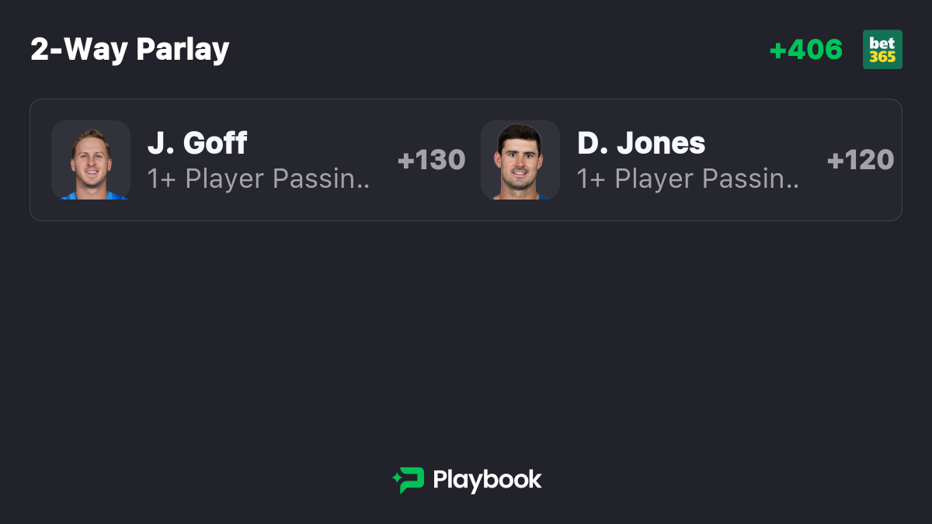Click Goff's 1+ Player Passing market text
This screenshot has width=932, height=524.
click(x=259, y=179)
